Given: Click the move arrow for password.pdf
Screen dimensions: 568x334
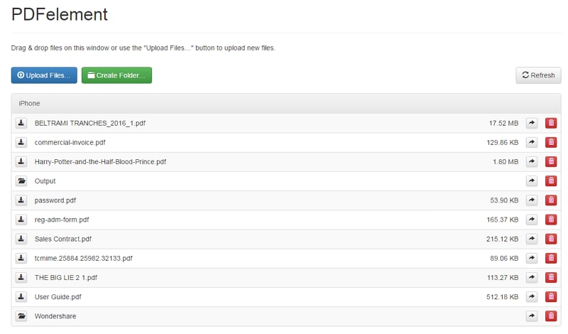Looking at the screenshot, I should pos(531,200).
